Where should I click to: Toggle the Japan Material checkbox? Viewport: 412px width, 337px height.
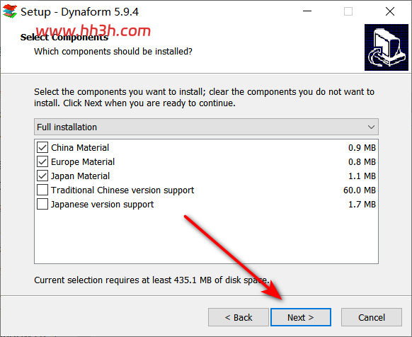(x=42, y=176)
